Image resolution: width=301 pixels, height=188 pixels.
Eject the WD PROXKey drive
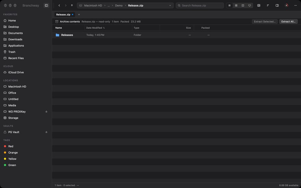coord(46,112)
